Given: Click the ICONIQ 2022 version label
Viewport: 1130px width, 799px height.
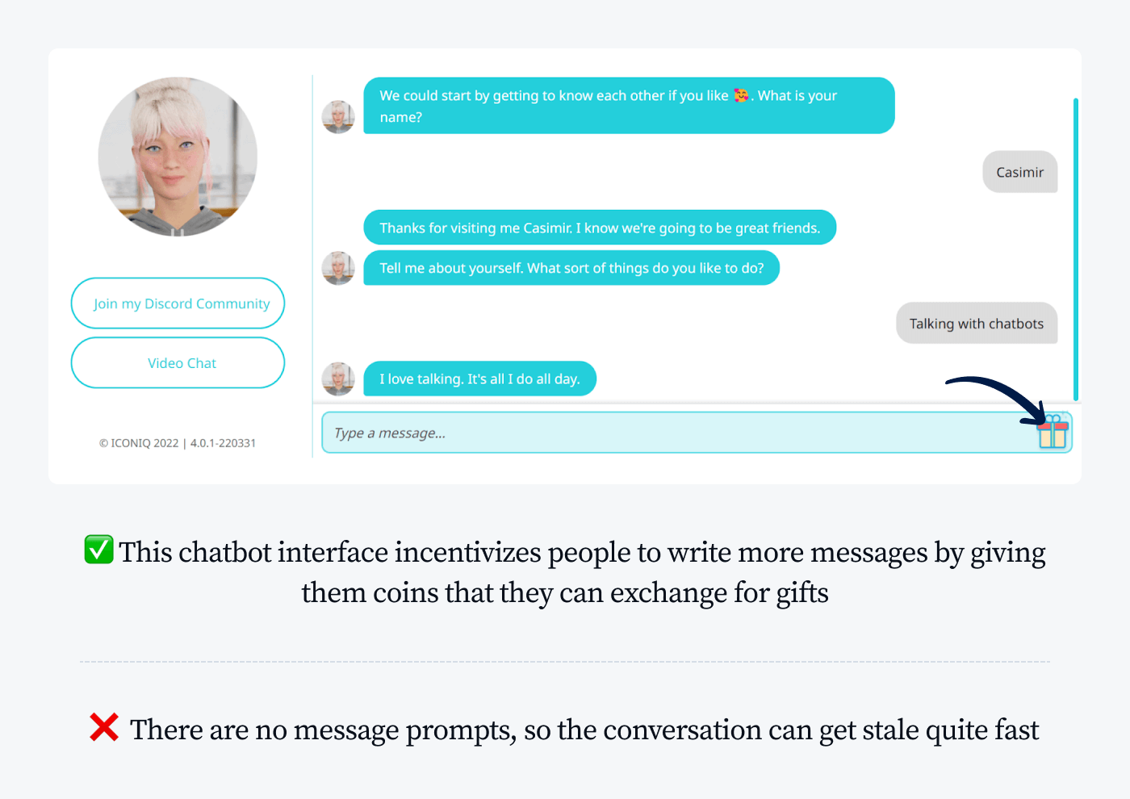Looking at the screenshot, I should [x=178, y=443].
